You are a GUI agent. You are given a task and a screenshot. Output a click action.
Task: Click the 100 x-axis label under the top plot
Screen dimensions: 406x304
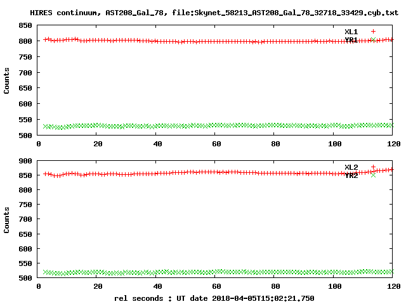335,144
